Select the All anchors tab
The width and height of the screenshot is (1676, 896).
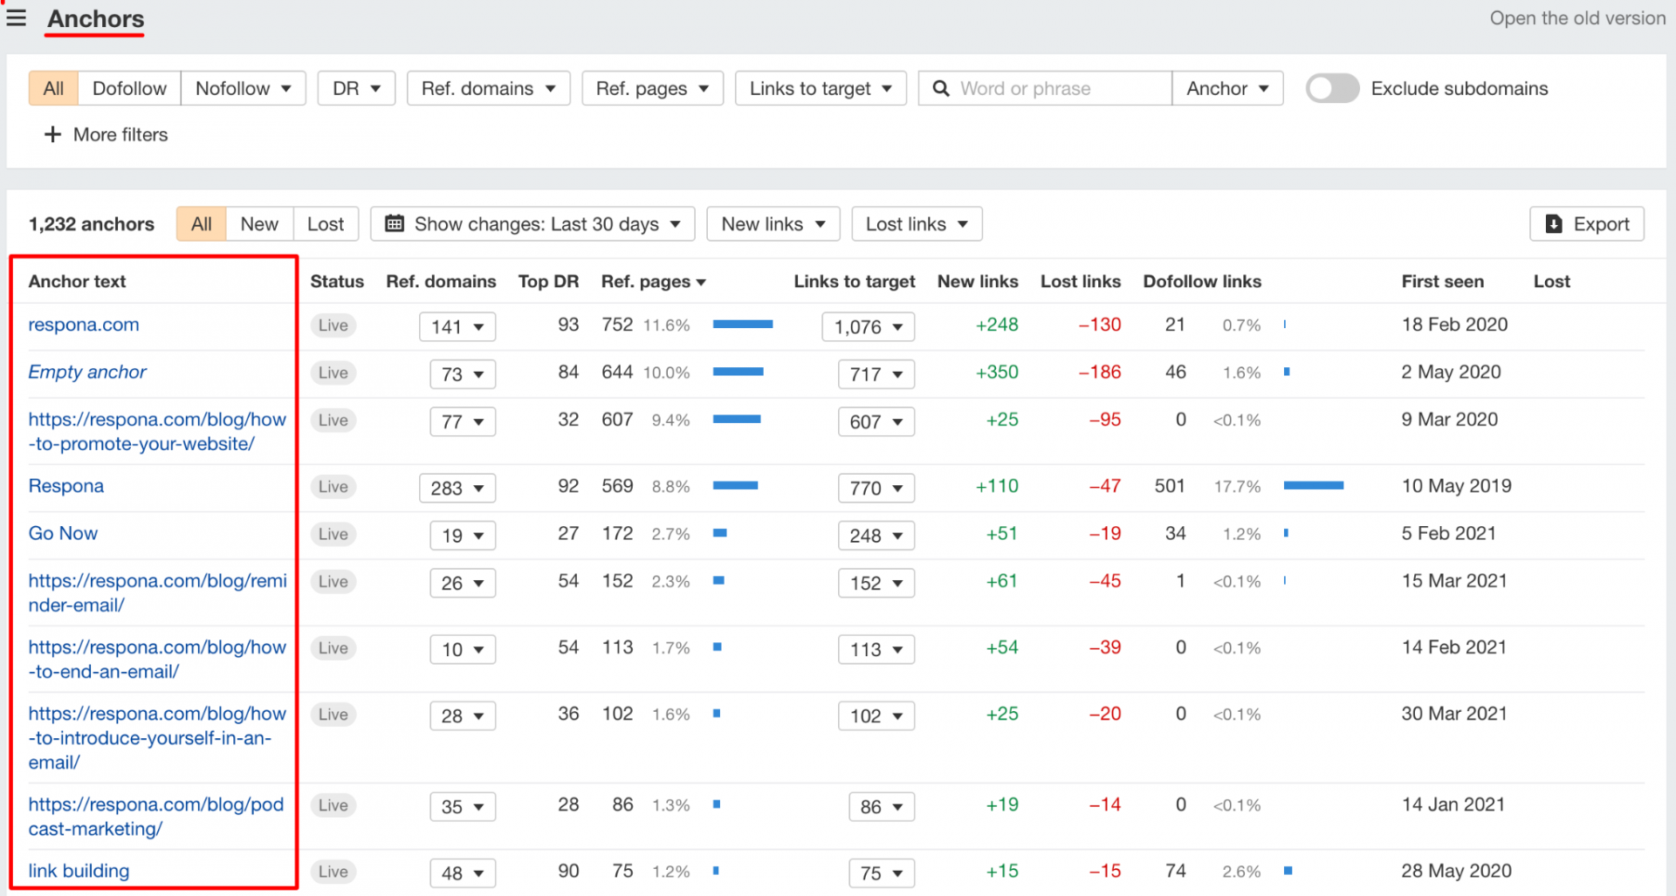point(201,224)
